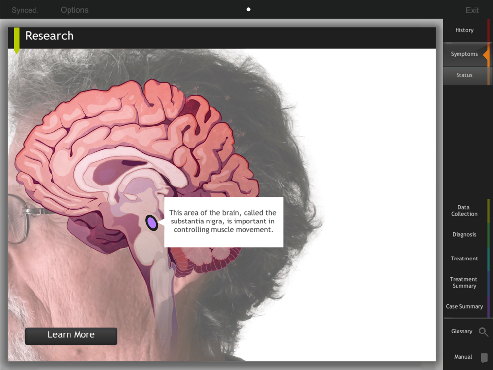View the Case Summary section
This screenshot has width=493, height=370.
coord(464,306)
